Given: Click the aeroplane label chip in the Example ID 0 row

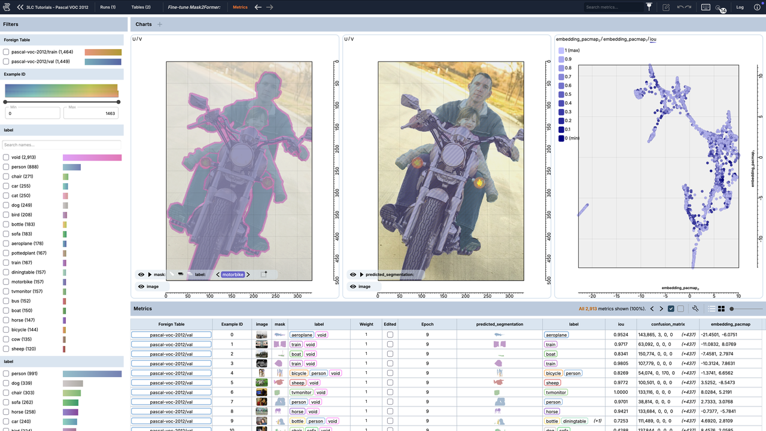Looking at the screenshot, I should (302, 335).
